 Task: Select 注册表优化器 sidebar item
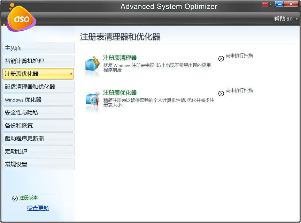coord(38,74)
